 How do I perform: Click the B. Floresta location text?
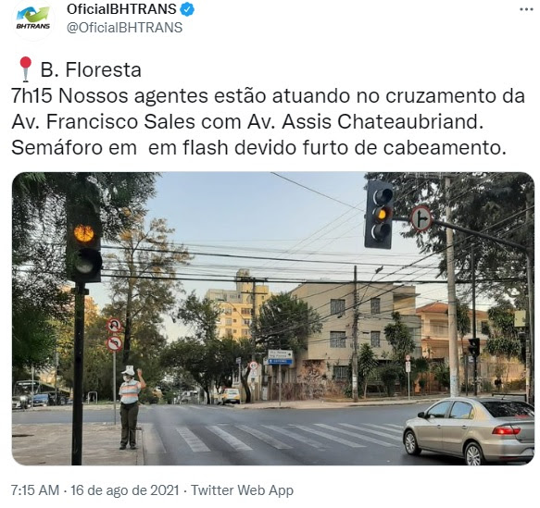tap(91, 70)
